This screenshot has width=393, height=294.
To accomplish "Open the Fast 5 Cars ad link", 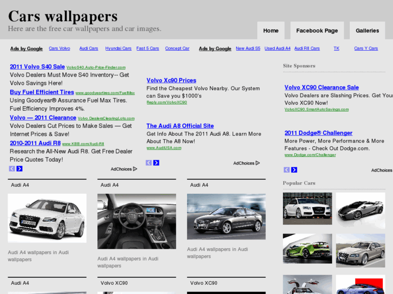I will click(x=148, y=49).
